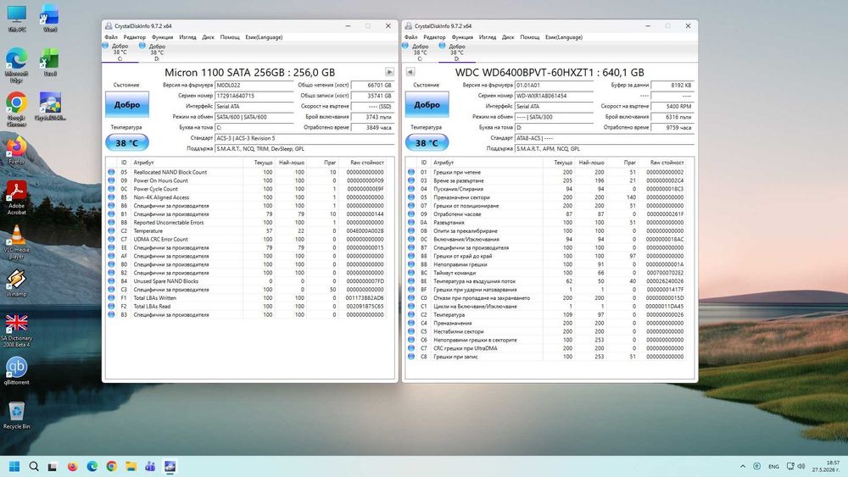Switch the ENG input language indicator

tap(773, 466)
